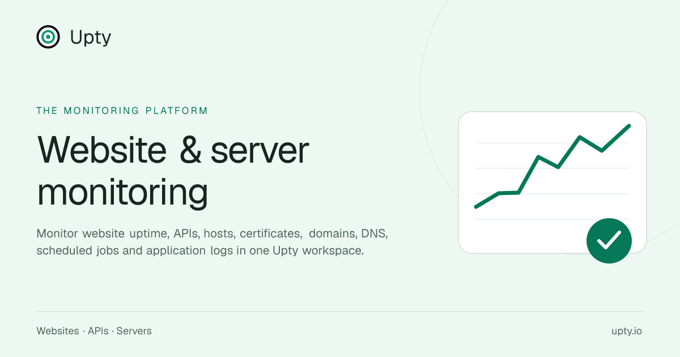Click the "Upty" brand name text
This screenshot has width=680, height=357.
tap(91, 37)
